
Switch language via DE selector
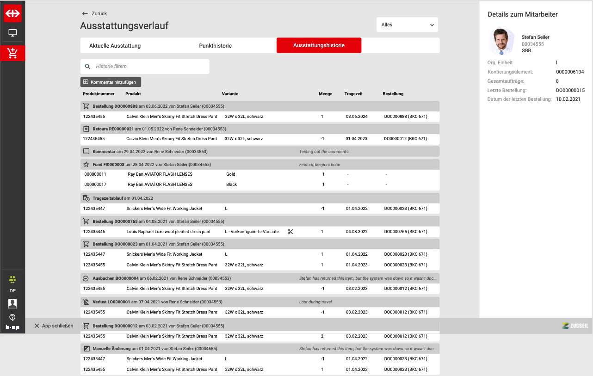[x=12, y=291]
